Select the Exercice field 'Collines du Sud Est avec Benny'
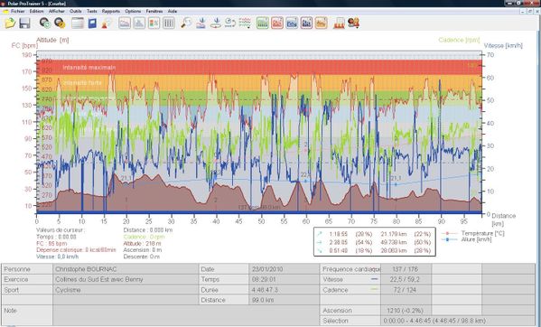The height and width of the screenshot is (327, 541). pos(126,279)
